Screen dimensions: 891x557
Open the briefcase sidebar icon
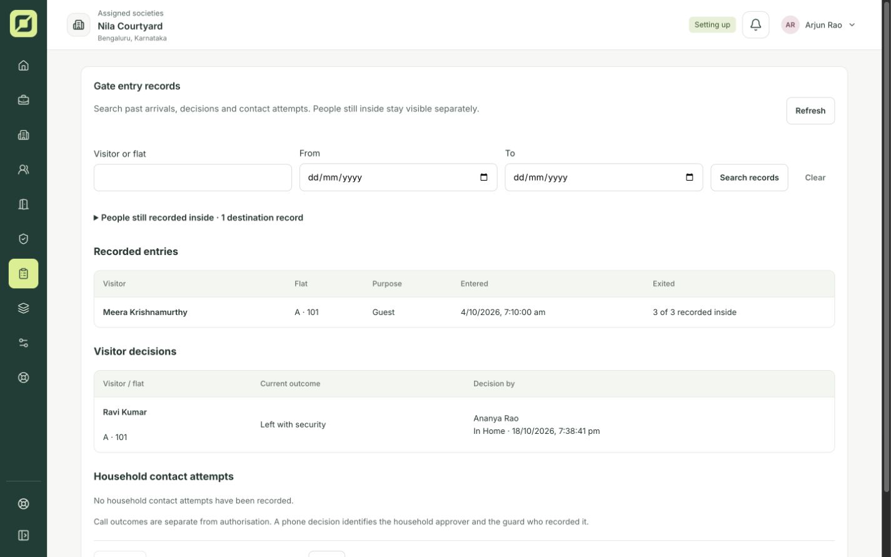[x=23, y=100]
